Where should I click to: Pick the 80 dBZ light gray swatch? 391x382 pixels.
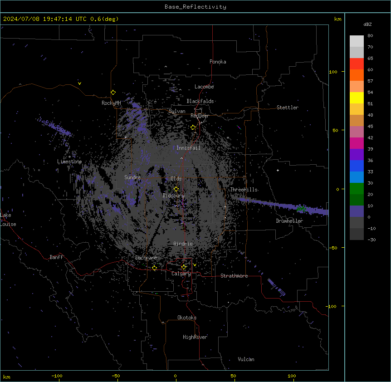pos(357,41)
